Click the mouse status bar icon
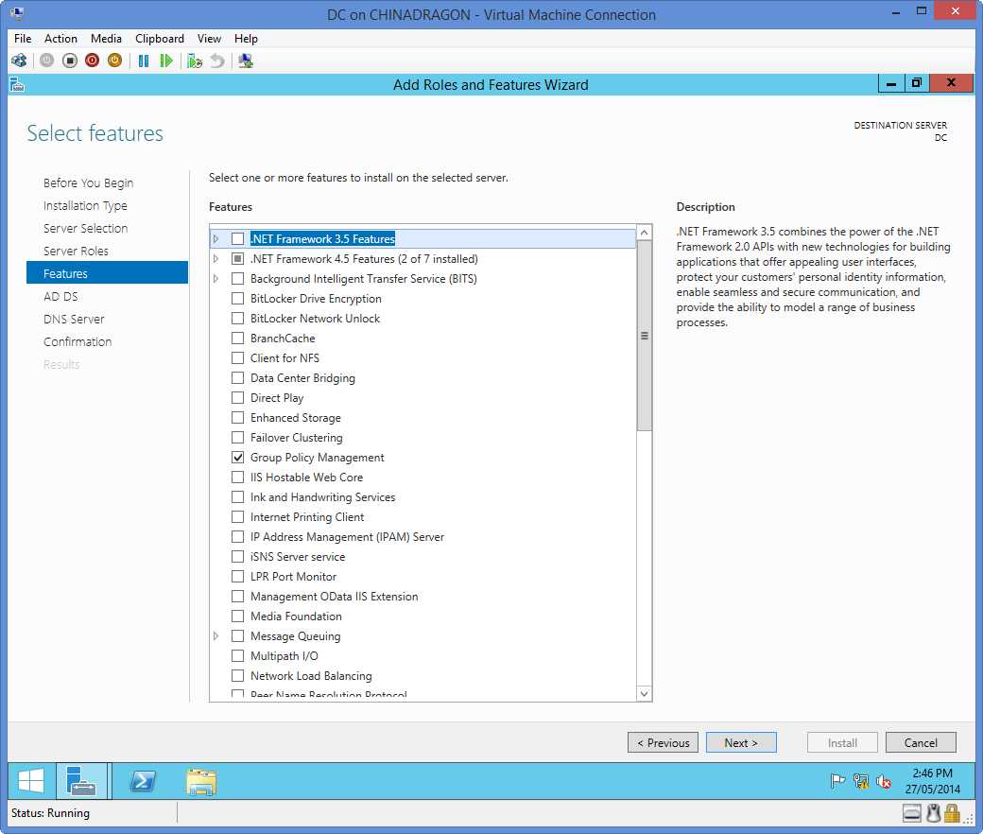The image size is (983, 834). point(934,813)
